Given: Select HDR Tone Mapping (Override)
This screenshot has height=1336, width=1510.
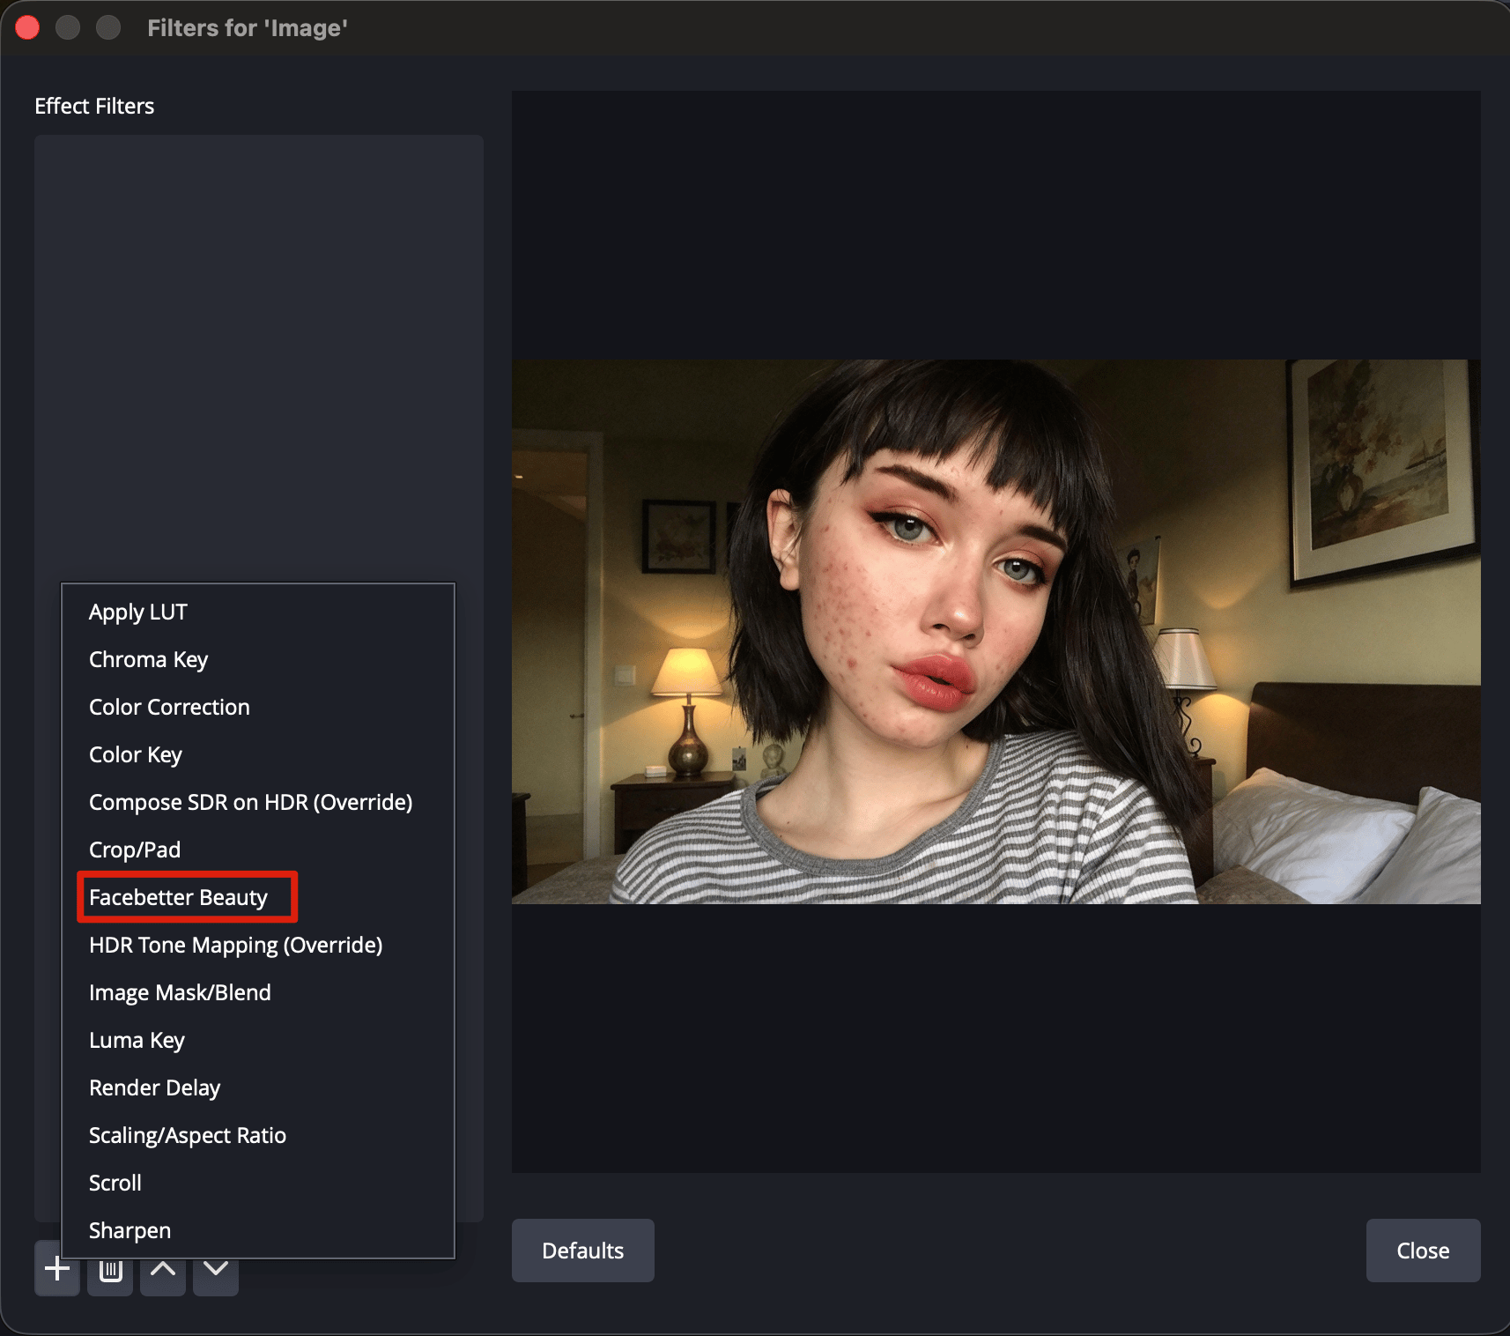Looking at the screenshot, I should point(258,945).
